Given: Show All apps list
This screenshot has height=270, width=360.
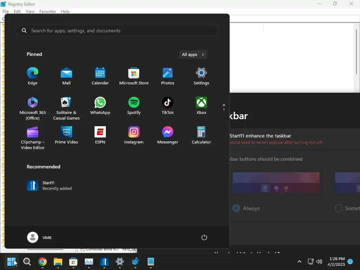Looking at the screenshot, I should (193, 54).
